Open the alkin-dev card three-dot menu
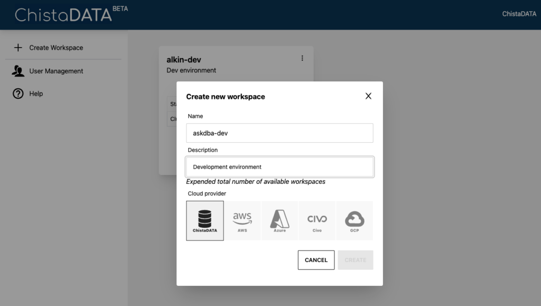Image resolution: width=541 pixels, height=306 pixels. pos(302,58)
